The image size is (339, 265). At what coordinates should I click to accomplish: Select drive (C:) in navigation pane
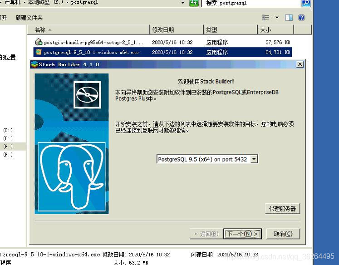[x=8, y=130]
